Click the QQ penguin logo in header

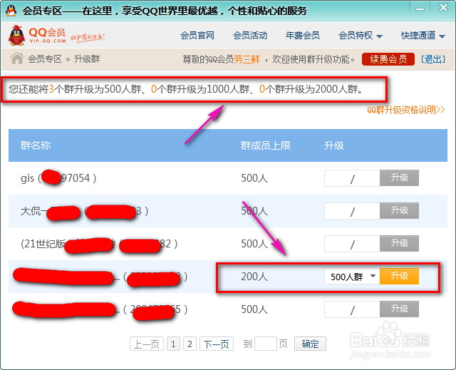(x=16, y=36)
